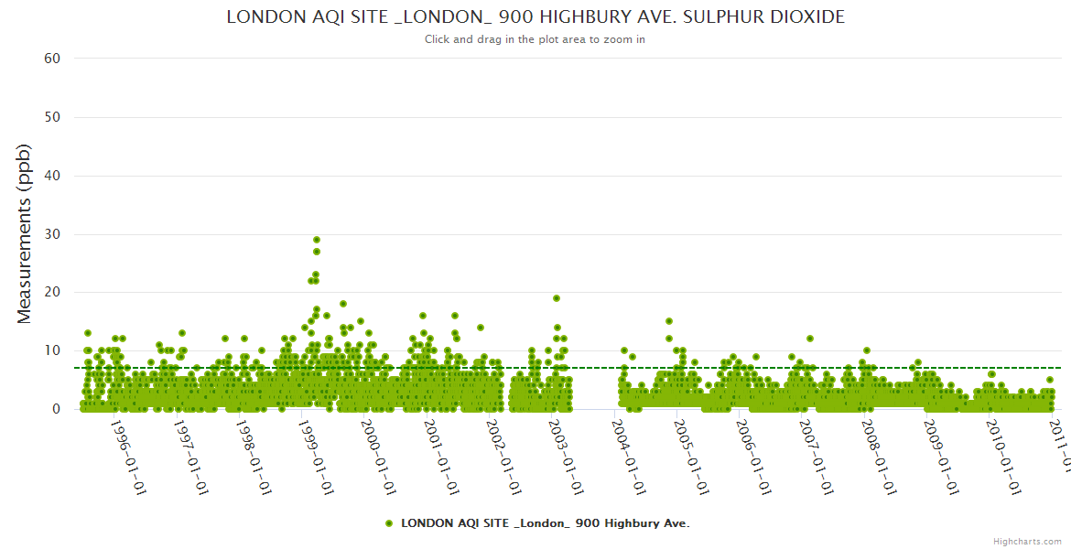The image size is (1071, 549).
Task: Click the 15 ppb data point near 2005
Action: [x=669, y=321]
